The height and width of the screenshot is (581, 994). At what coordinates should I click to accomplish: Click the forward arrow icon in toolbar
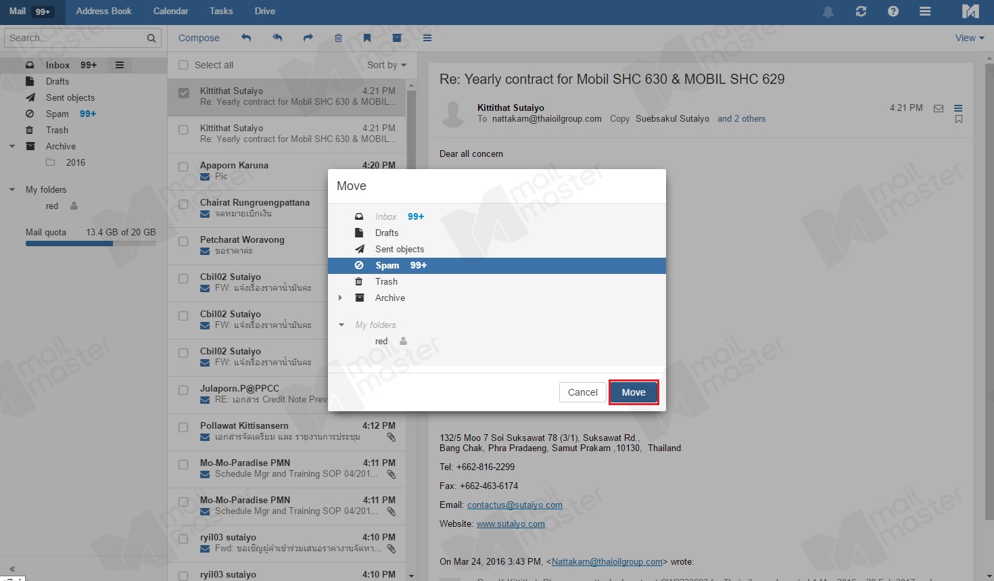pyautogui.click(x=308, y=38)
